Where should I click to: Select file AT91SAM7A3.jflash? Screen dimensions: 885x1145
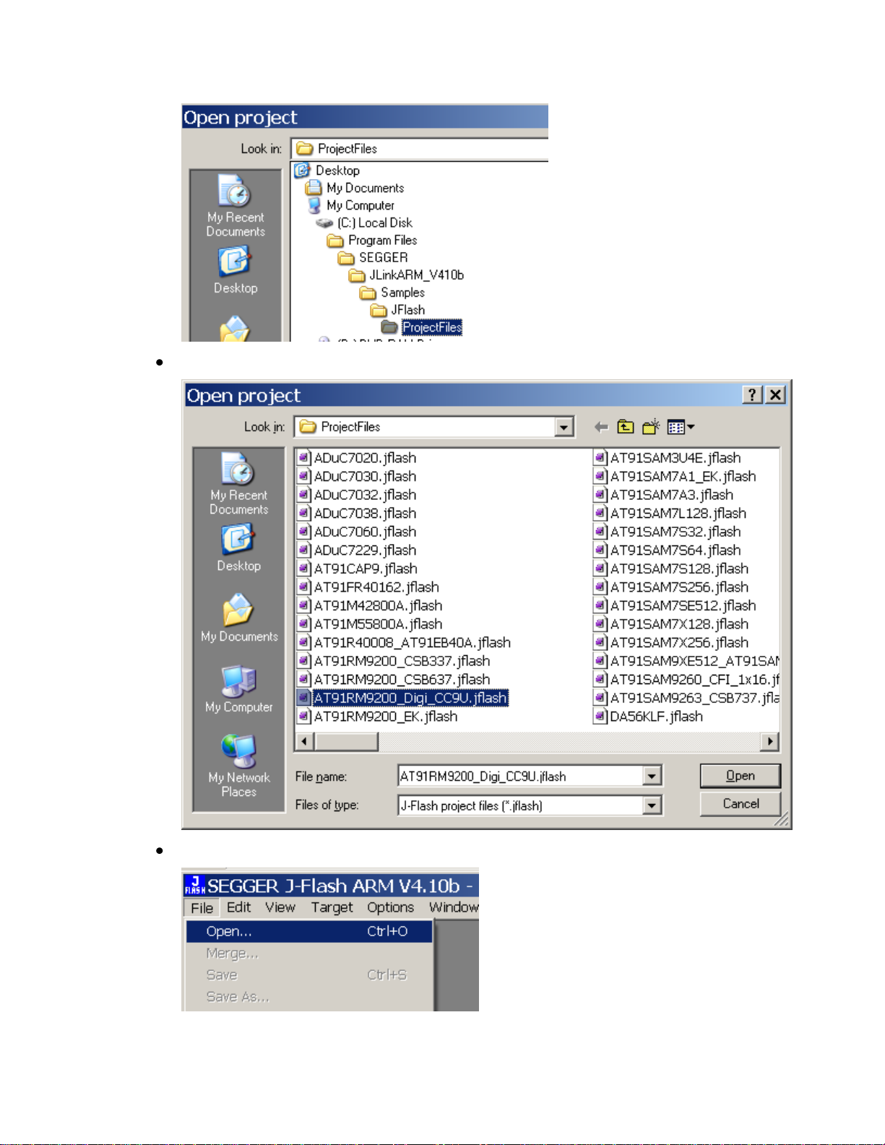664,495
